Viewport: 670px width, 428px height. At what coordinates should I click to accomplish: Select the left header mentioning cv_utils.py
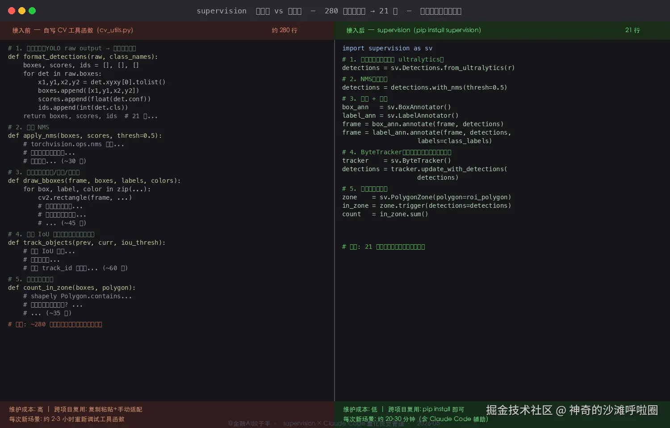coord(73,30)
